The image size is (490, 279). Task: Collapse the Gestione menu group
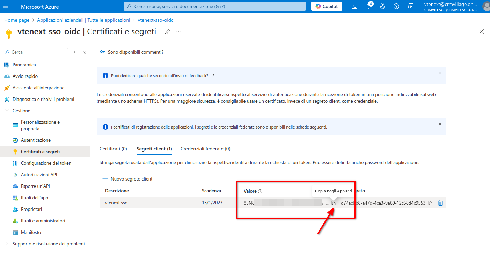point(7,111)
